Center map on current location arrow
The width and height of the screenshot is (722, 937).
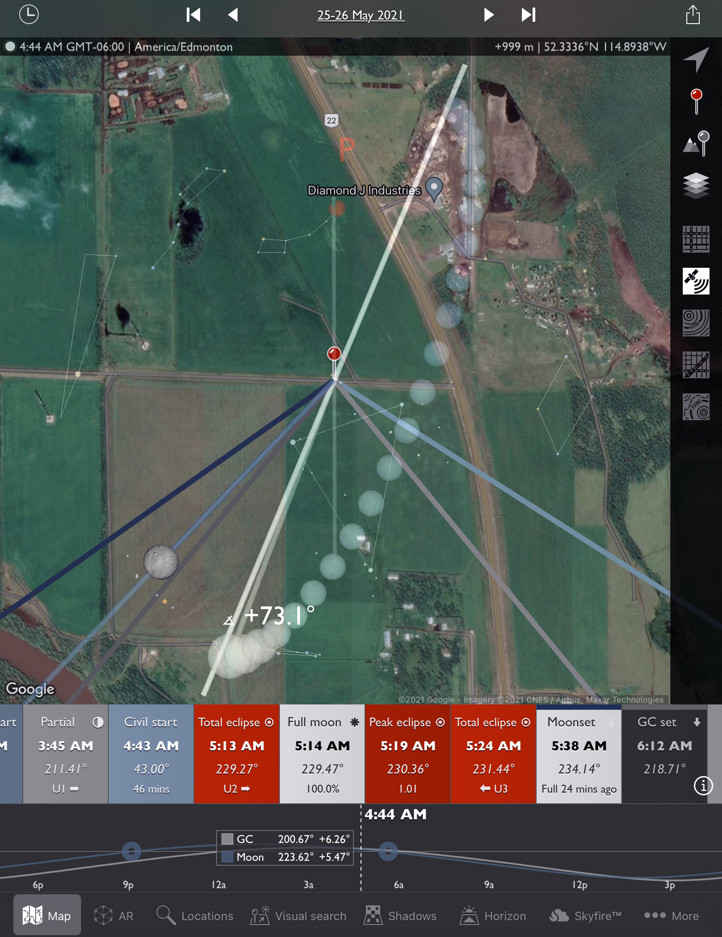click(x=696, y=59)
